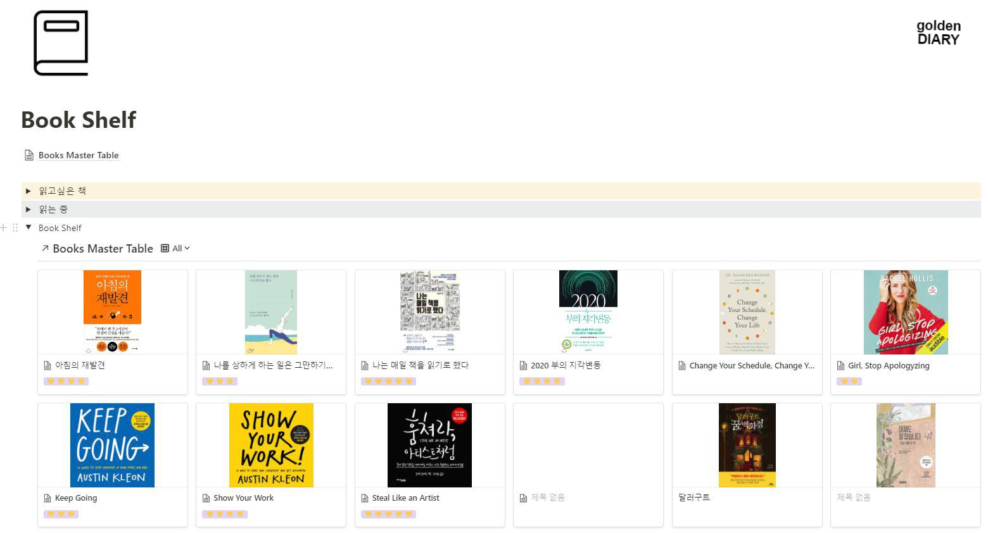The height and width of the screenshot is (533, 988).
Task: Open the Show Your Work cover
Action: coord(271,445)
